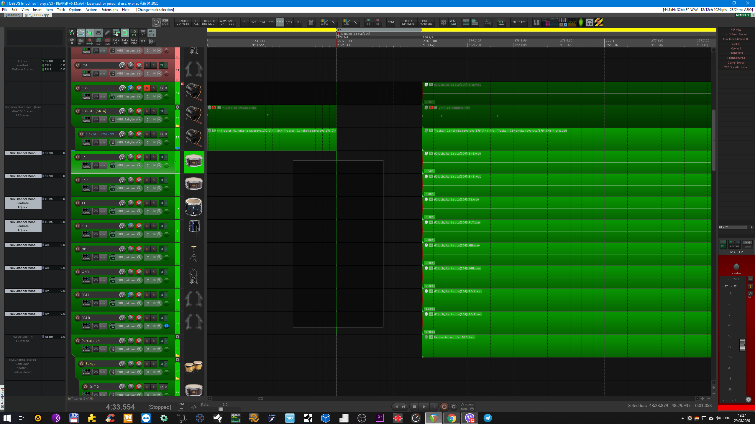Open global automation override dropdown
Viewport: 755px width, 424px height.
tap(472, 409)
